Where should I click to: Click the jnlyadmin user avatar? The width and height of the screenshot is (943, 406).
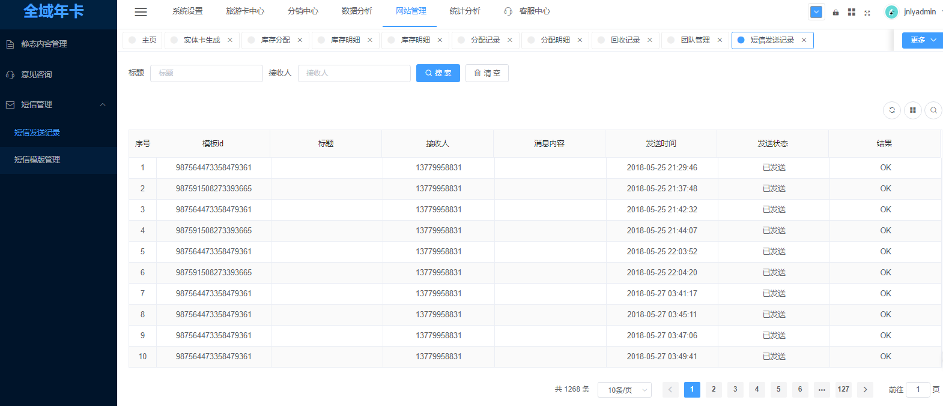click(x=891, y=12)
